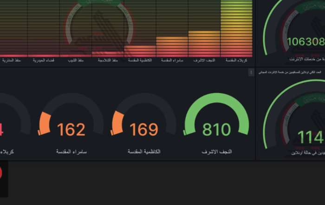This screenshot has height=205, width=325.
Task: Click the سامراء المقدسة bar chart axis label
Action: (172, 60)
